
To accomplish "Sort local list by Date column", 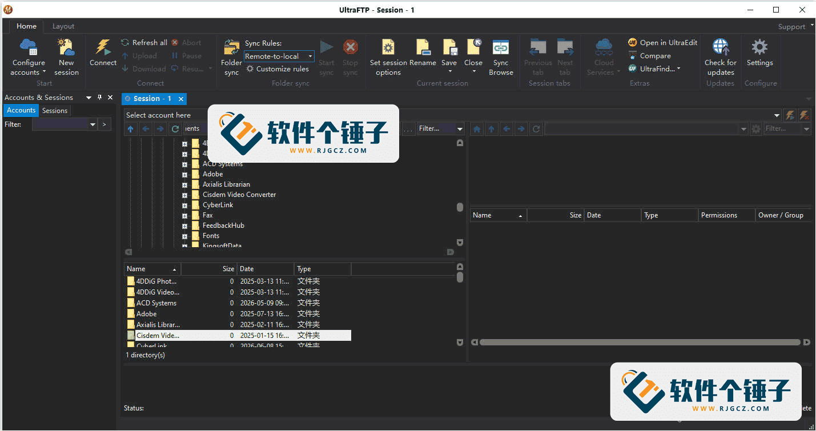I will pos(266,269).
